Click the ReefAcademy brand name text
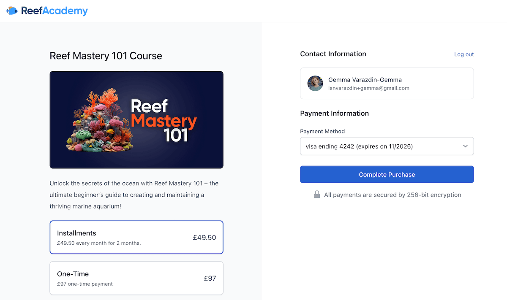The height and width of the screenshot is (300, 507). pyautogui.click(x=55, y=11)
